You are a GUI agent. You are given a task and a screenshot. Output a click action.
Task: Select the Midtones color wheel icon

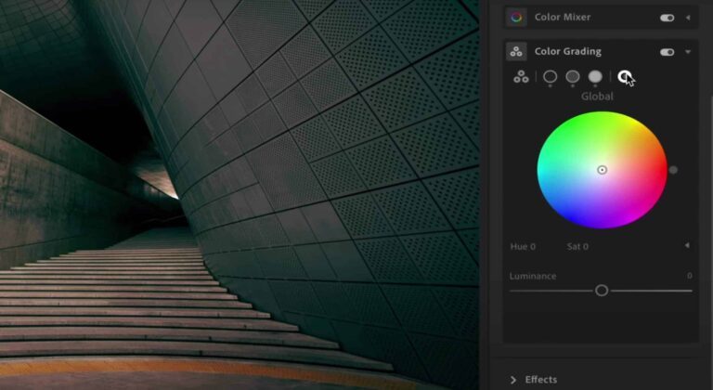[x=573, y=77]
